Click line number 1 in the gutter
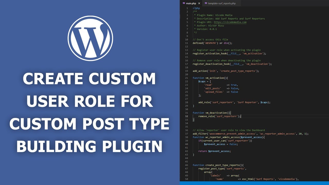Viewport: 329px width, 185px height. tap(187, 8)
